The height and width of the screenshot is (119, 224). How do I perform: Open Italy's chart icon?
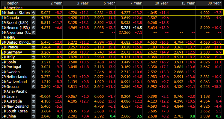pos(34,57)
